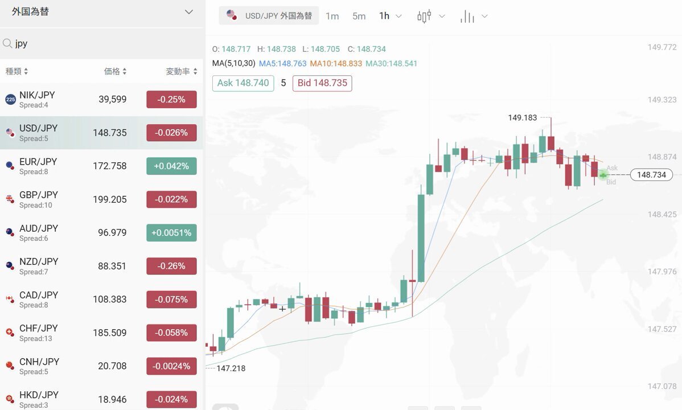Switch to the 1m timeframe
682x410 pixels.
pos(332,16)
